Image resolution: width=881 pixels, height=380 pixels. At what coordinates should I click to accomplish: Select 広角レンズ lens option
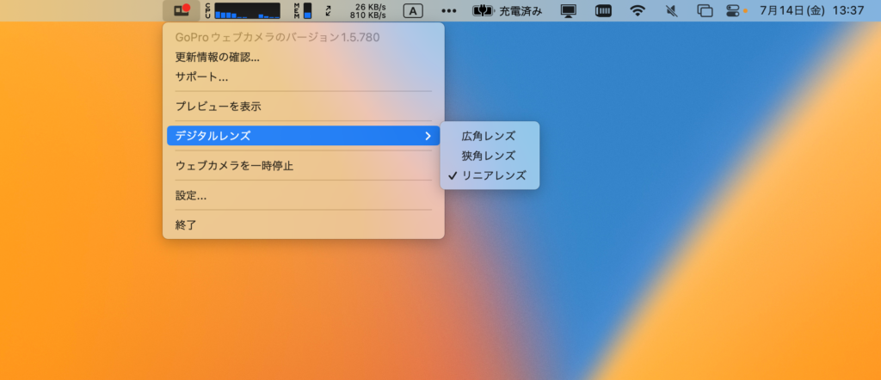[489, 136]
